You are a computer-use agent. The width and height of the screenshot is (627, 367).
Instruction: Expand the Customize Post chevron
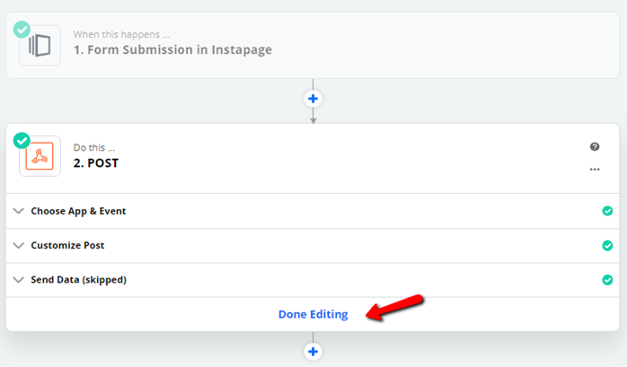point(18,245)
